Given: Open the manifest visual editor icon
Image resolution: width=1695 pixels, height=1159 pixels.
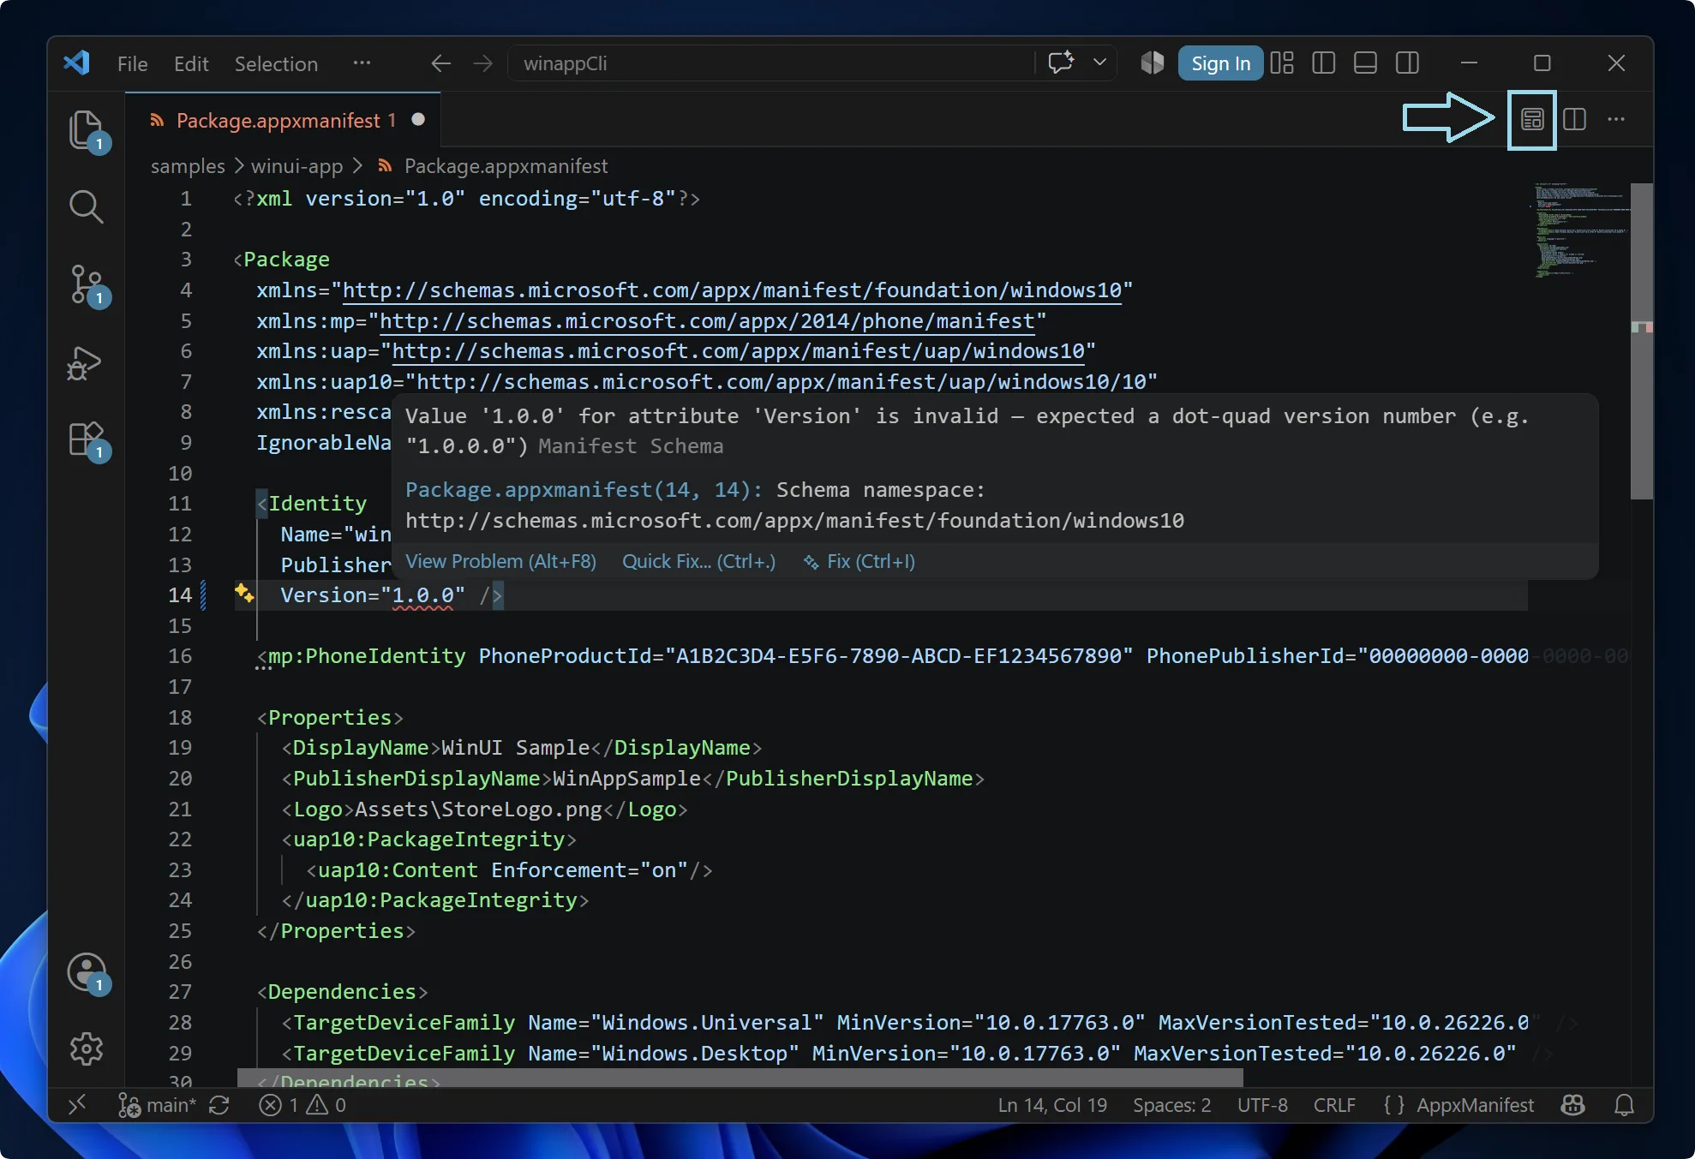Looking at the screenshot, I should (1532, 120).
